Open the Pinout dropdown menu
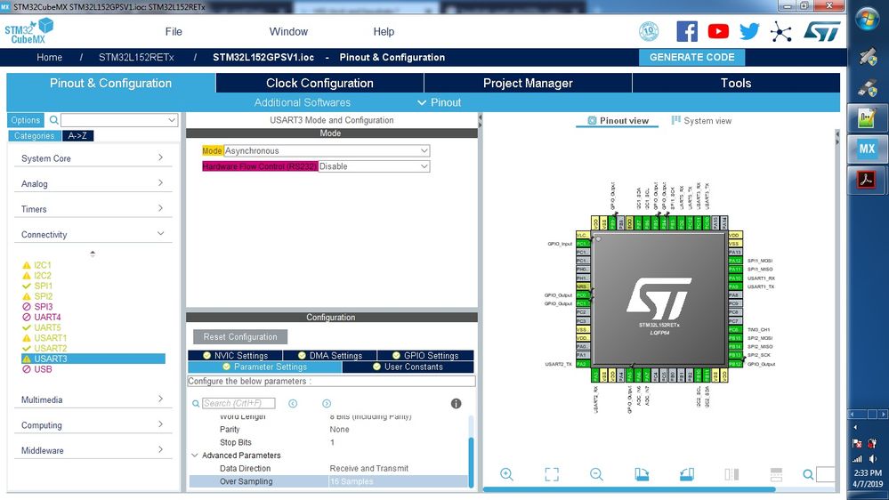 pos(440,102)
